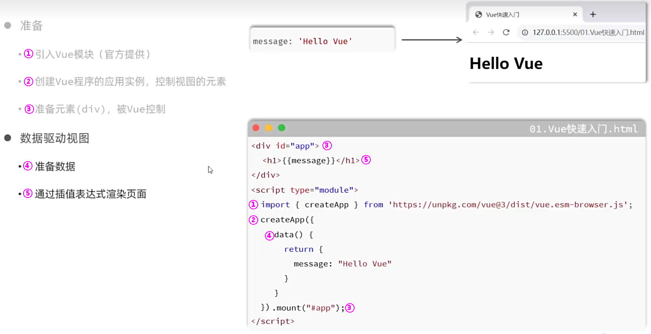Click the Hello Vue heading in browser
651x334 pixels.
tap(506, 64)
